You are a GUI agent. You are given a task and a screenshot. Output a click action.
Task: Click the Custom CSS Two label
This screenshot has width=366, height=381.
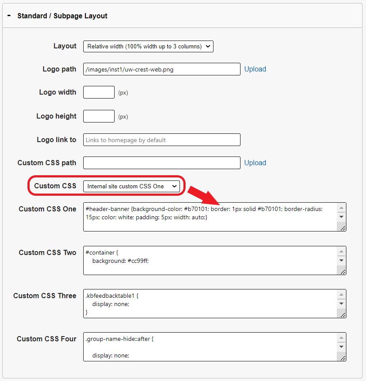point(47,252)
